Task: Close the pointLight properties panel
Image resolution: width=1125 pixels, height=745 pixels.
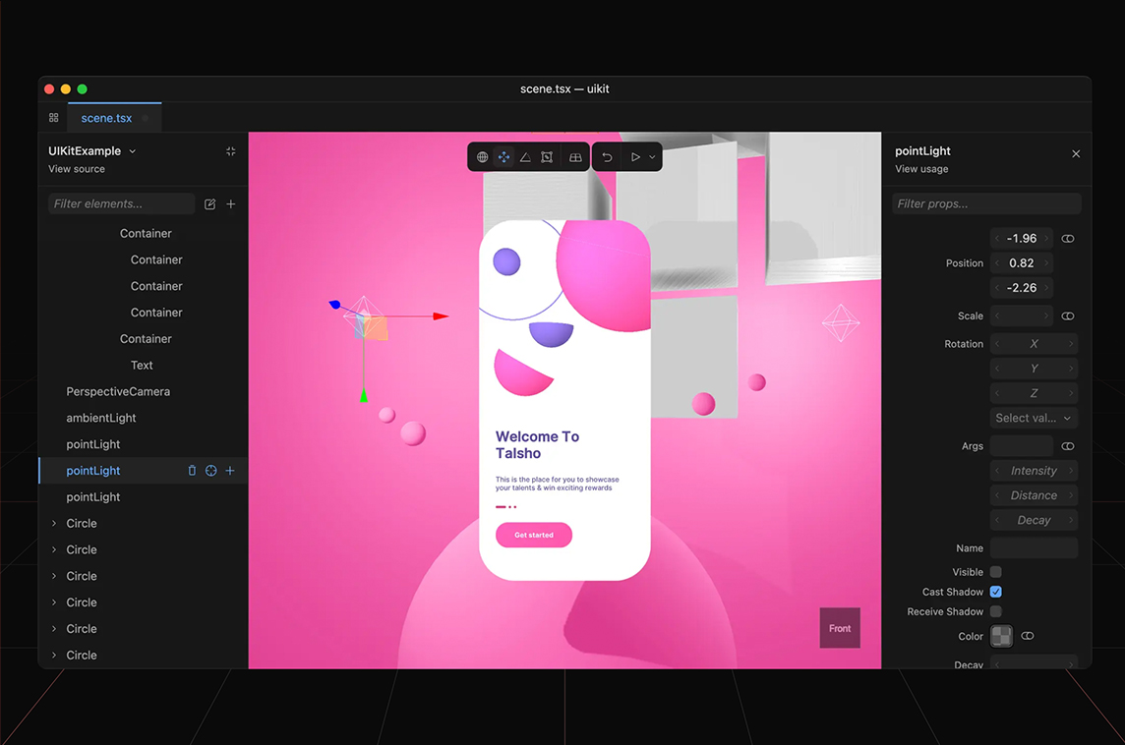Action: [1076, 153]
